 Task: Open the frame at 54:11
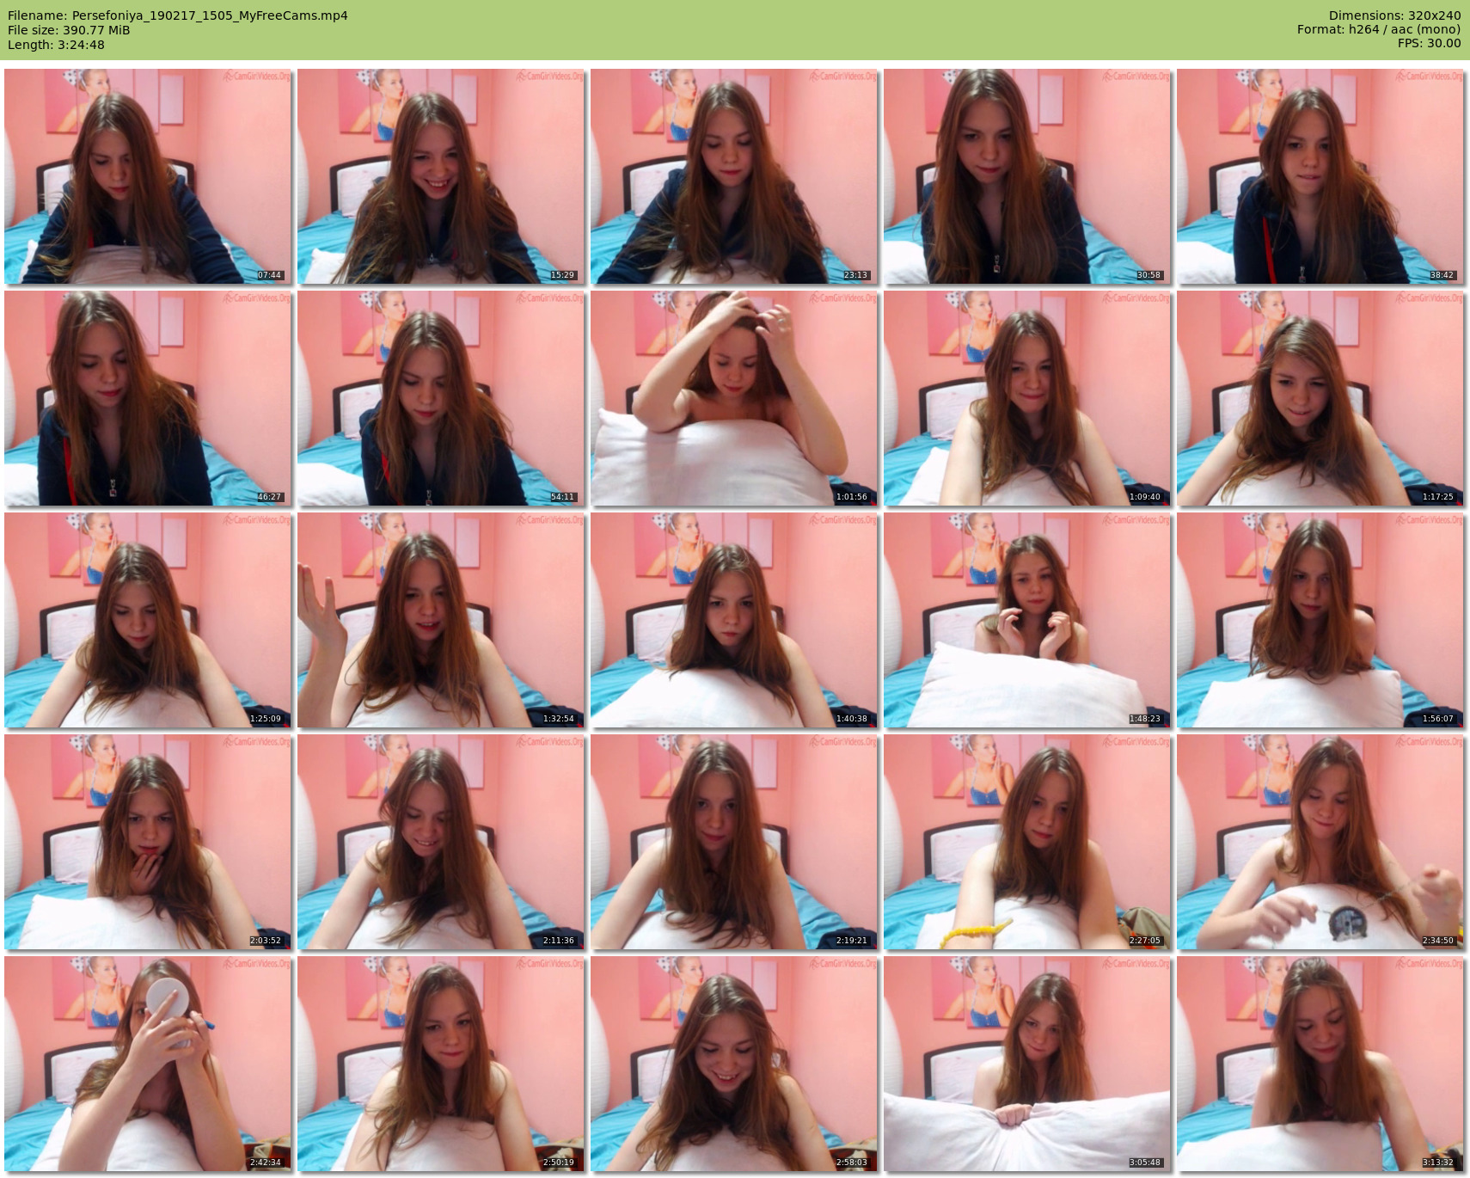[x=441, y=398]
